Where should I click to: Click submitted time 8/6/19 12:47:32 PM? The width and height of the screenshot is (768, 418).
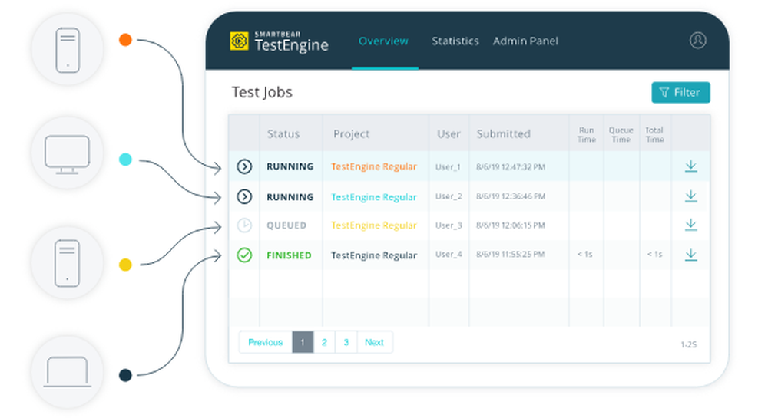coord(511,166)
